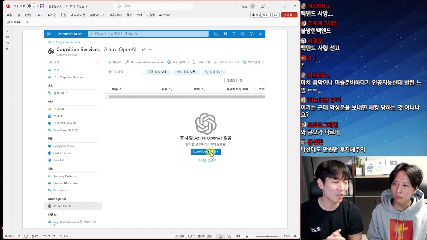Screen dimensions: 427x240
Task: Expand the collapsed slide thumbnail pane chevron
Action: pos(7,31)
